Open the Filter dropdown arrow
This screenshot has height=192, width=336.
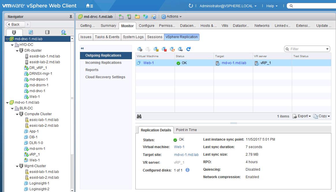(327, 49)
